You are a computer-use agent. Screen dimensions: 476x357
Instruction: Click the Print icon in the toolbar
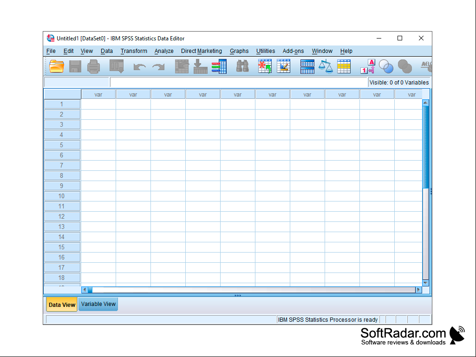tap(93, 66)
